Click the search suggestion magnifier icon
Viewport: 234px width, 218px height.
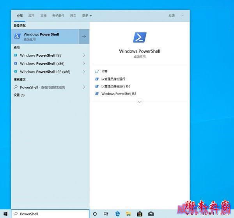pos(16,87)
